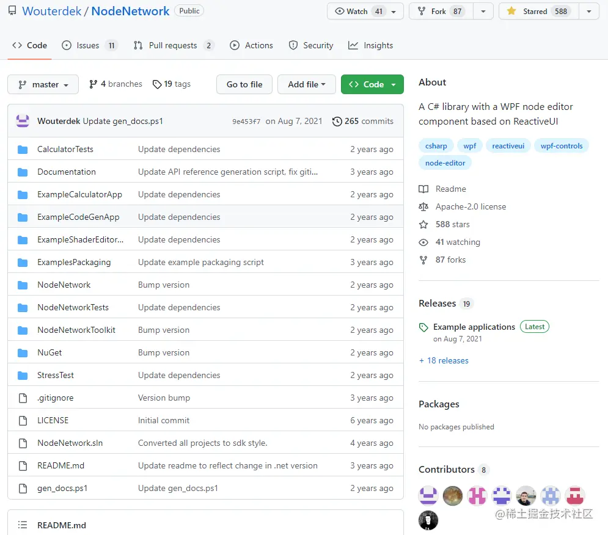Open the Wouterdek owner profile link

[x=51, y=11]
